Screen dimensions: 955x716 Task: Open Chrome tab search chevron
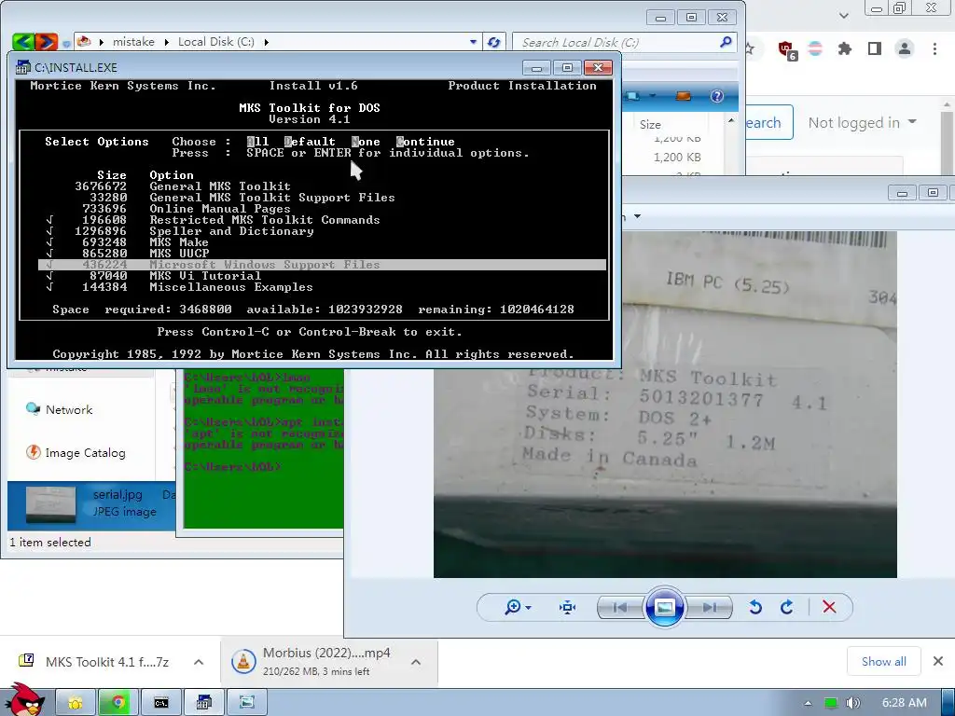click(x=843, y=15)
